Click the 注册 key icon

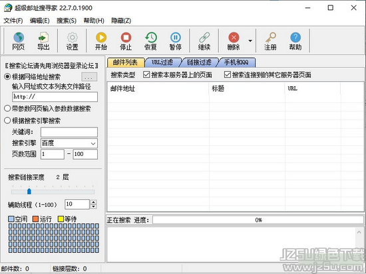[x=270, y=37]
